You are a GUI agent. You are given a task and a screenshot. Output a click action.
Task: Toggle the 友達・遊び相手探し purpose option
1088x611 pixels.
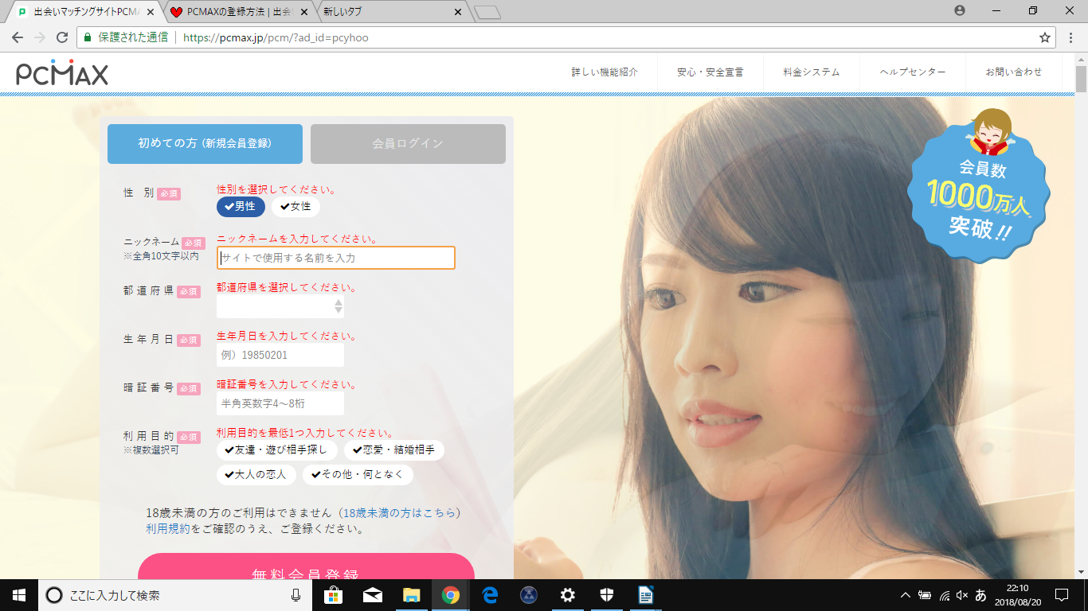point(276,450)
